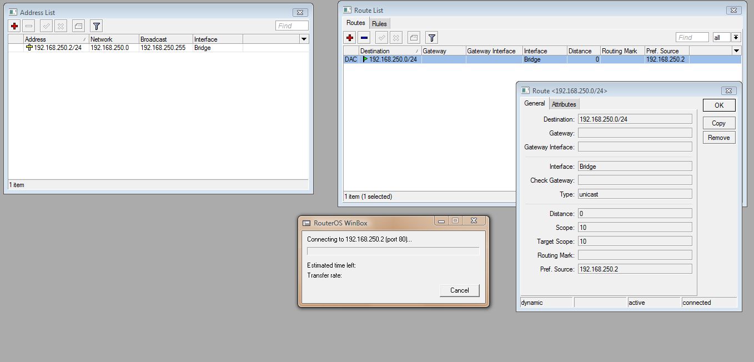Click the WinBox connection progress bar
The image size is (754, 362).
(x=393, y=251)
